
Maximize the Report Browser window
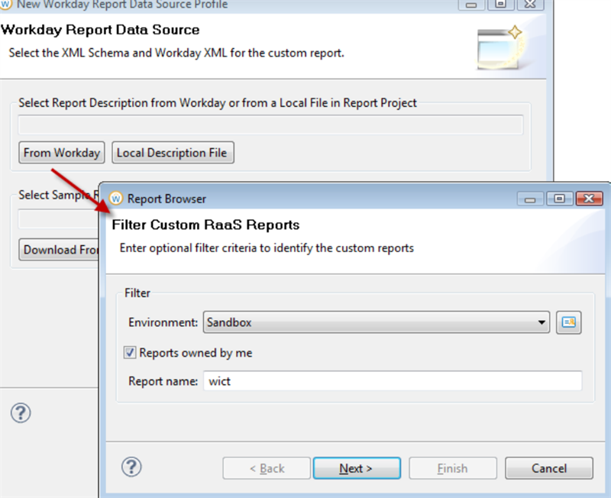coord(559,199)
